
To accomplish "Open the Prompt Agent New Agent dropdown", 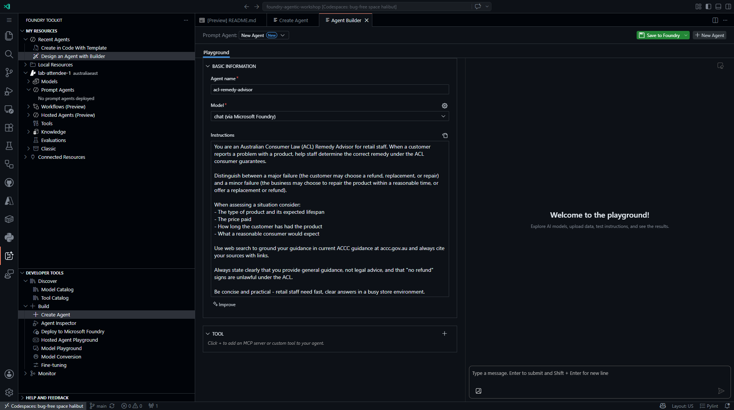I will click(x=264, y=36).
